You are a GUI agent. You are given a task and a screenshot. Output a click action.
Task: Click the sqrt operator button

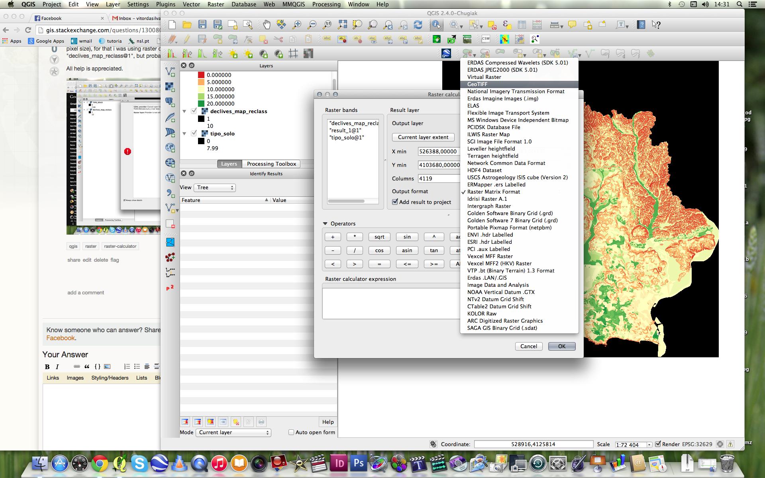[379, 237]
